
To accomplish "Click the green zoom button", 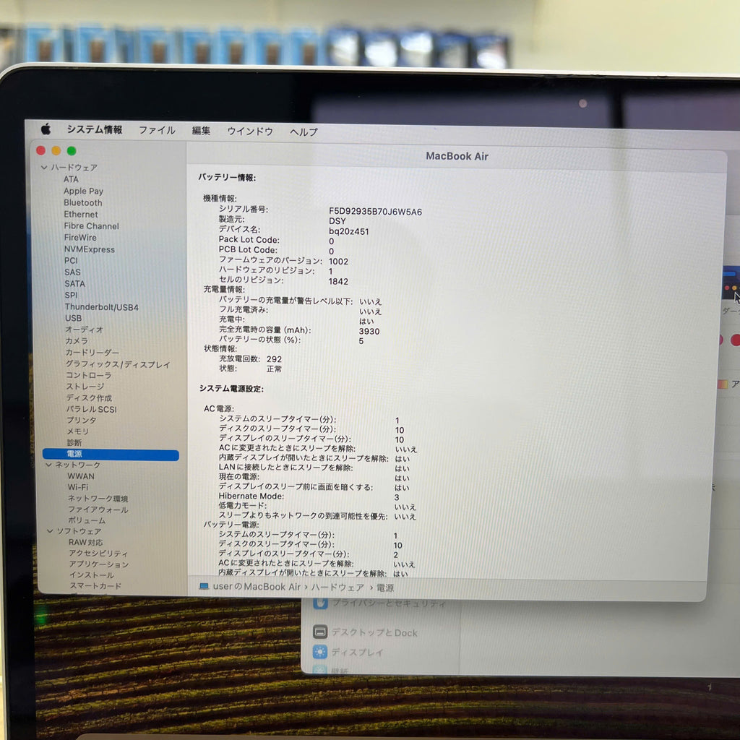I will click(x=72, y=150).
